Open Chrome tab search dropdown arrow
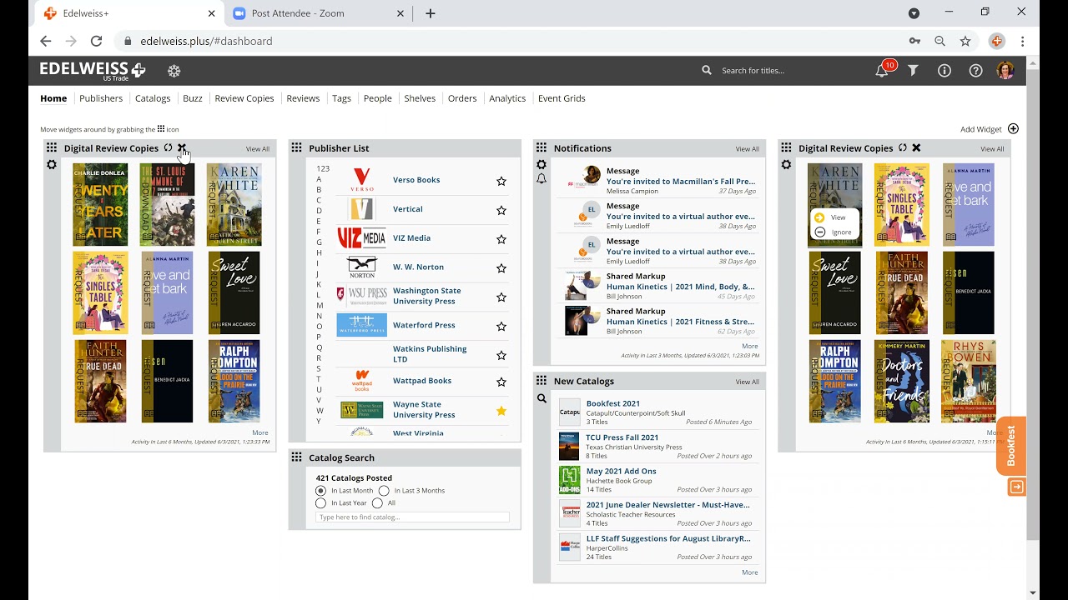 coord(914,13)
